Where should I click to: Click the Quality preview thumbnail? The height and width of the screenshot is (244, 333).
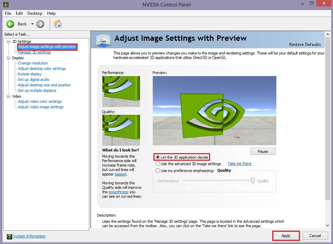pyautogui.click(x=121, y=130)
